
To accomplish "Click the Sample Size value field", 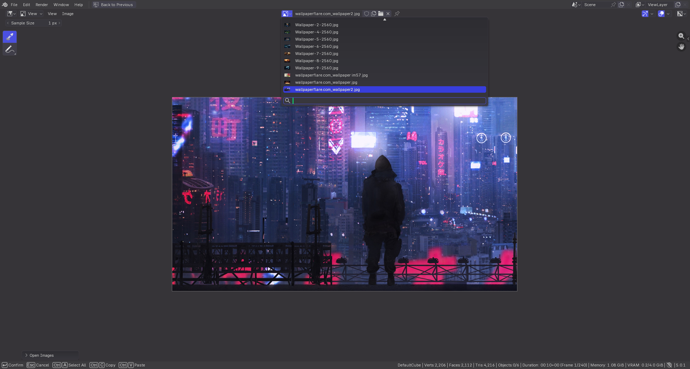I will tap(34, 23).
